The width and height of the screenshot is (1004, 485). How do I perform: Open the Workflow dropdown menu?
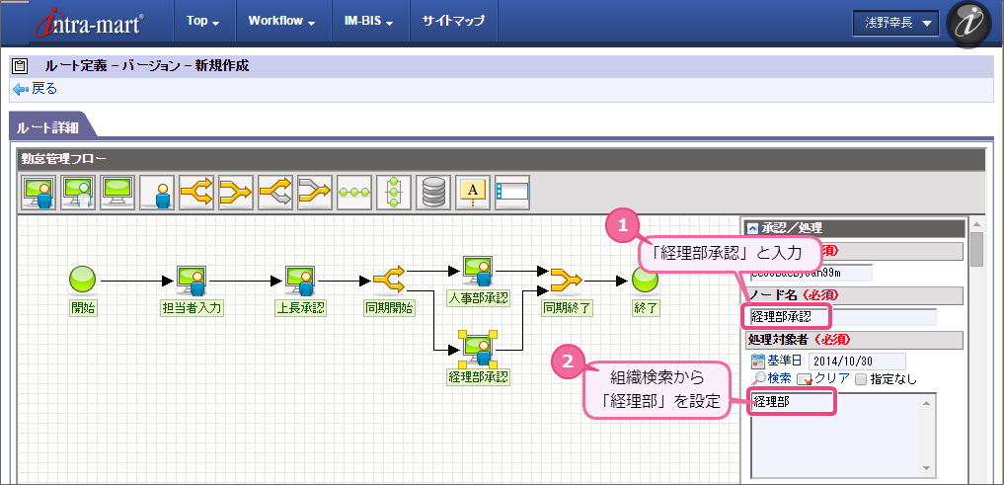coord(282,21)
